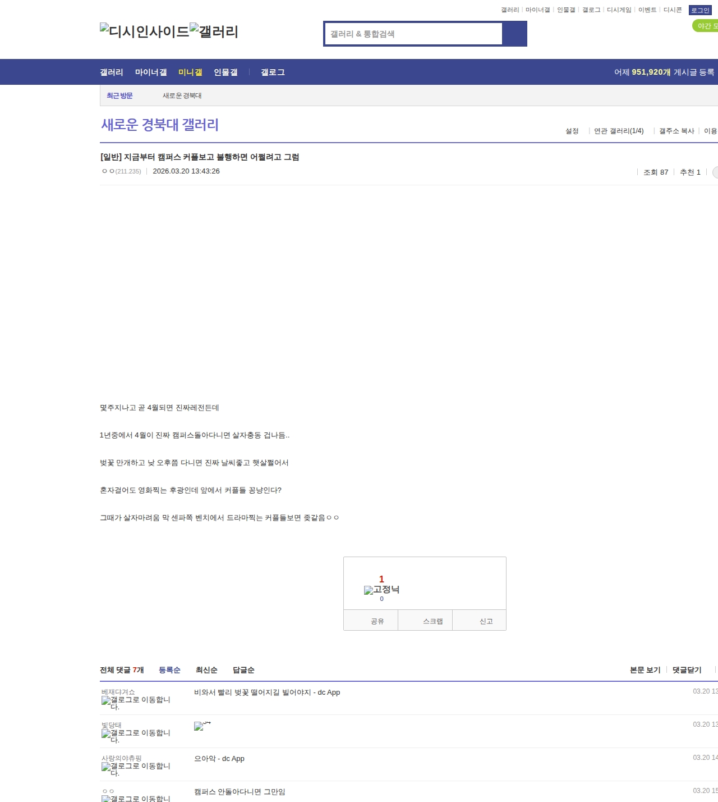Collapse comments with 댓글닫기
Viewport: 718px width, 802px height.
687,670
